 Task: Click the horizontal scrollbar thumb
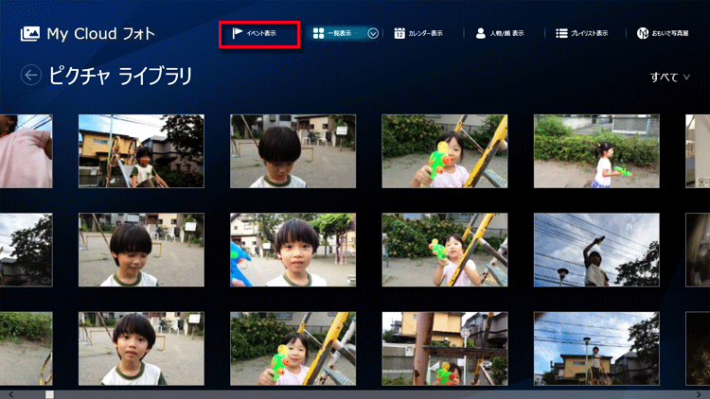coord(49,394)
